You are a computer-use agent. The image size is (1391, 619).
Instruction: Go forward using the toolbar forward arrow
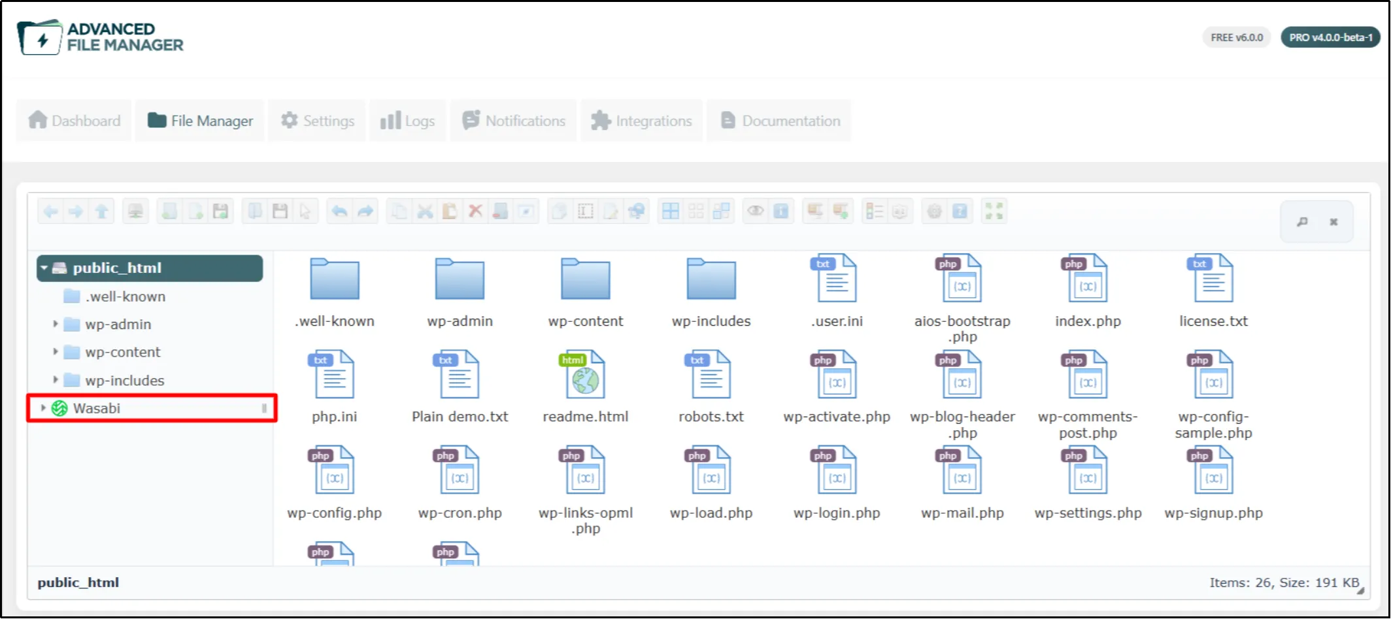pyautogui.click(x=76, y=211)
